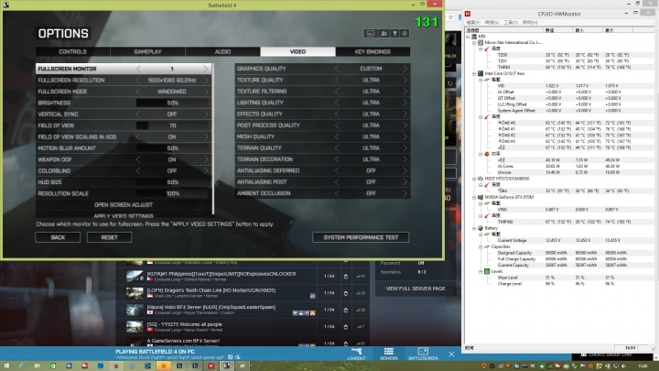The width and height of the screenshot is (659, 371).
Task: Click Open Screen Adjust
Action: click(124, 205)
